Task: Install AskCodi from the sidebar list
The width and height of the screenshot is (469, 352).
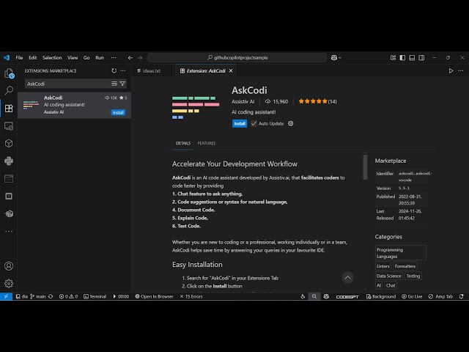Action: (118, 112)
